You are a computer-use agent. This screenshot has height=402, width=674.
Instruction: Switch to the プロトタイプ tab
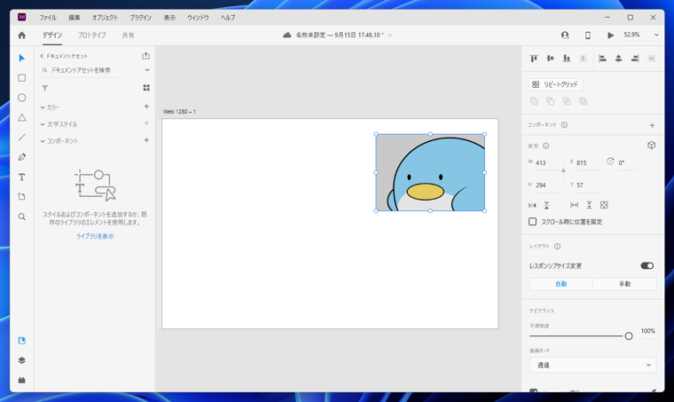pos(91,35)
